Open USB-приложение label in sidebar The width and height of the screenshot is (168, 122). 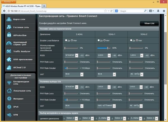pos(23,59)
